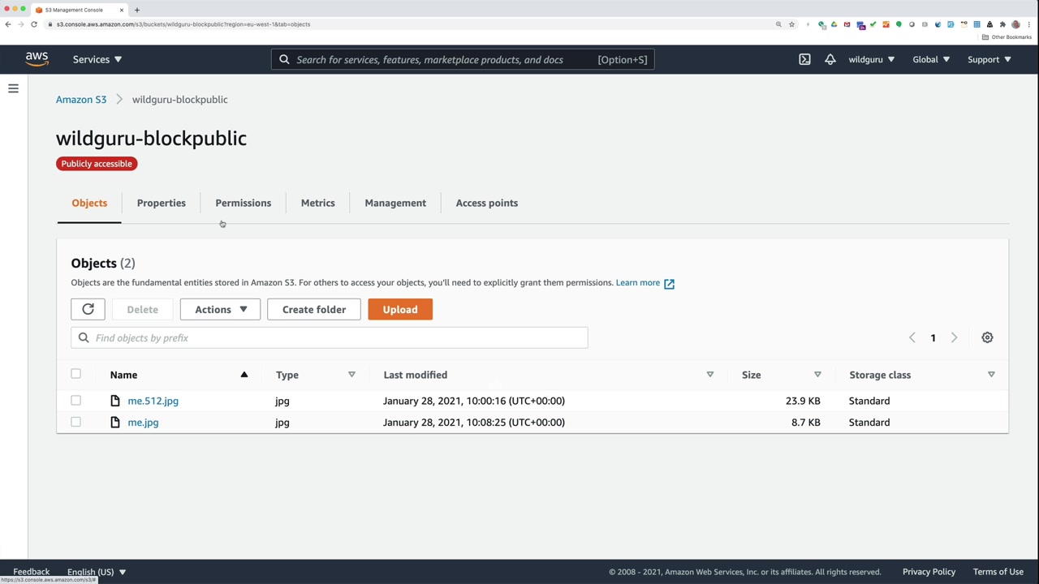
Task: Focus the AWS services search field
Action: tap(463, 59)
